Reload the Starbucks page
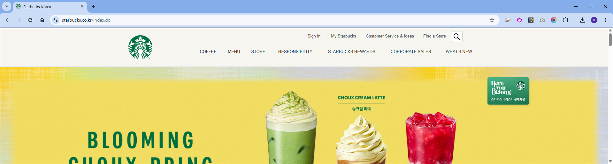The width and height of the screenshot is (613, 164). [x=30, y=20]
